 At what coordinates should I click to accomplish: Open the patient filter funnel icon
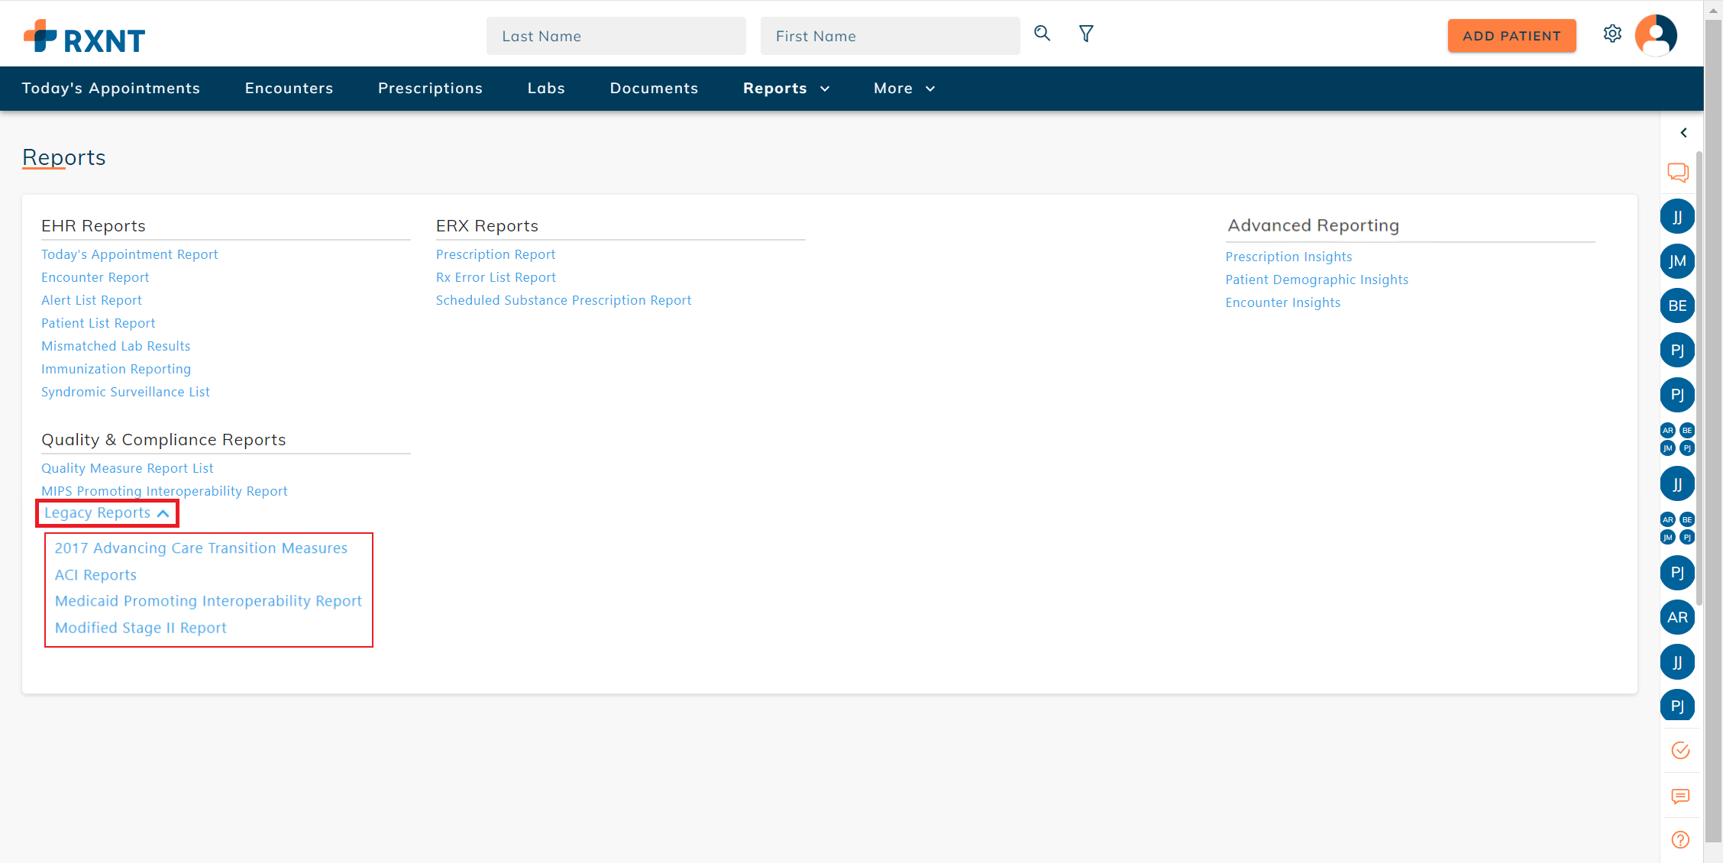1086,34
